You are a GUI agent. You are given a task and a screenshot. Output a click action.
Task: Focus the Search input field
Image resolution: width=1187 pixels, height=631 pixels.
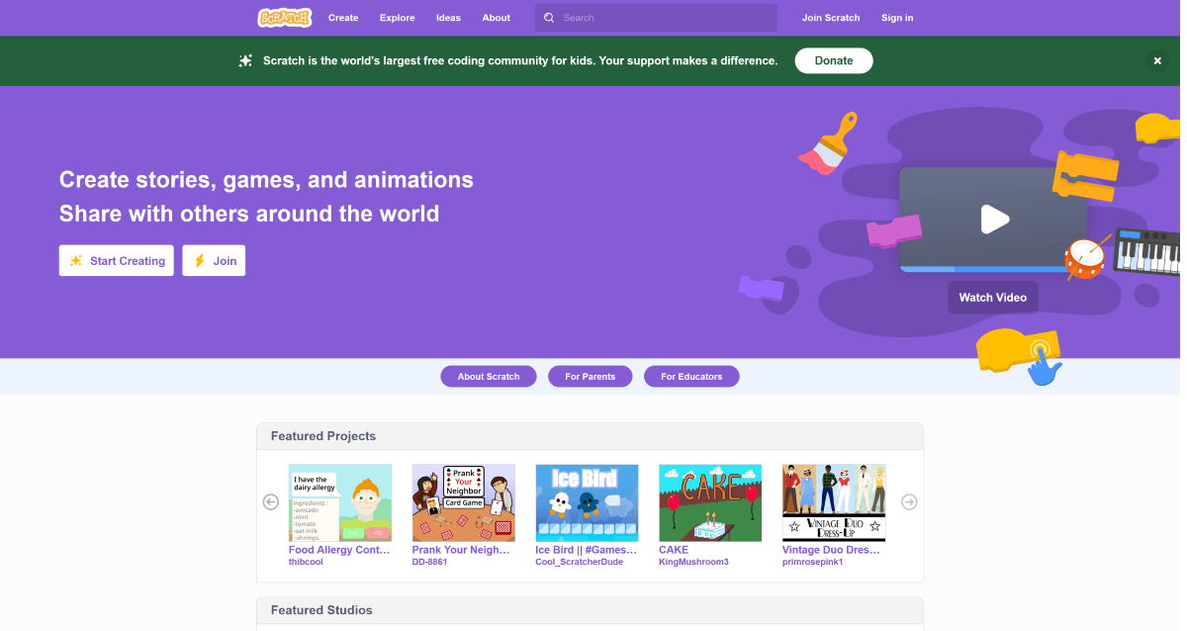click(656, 18)
